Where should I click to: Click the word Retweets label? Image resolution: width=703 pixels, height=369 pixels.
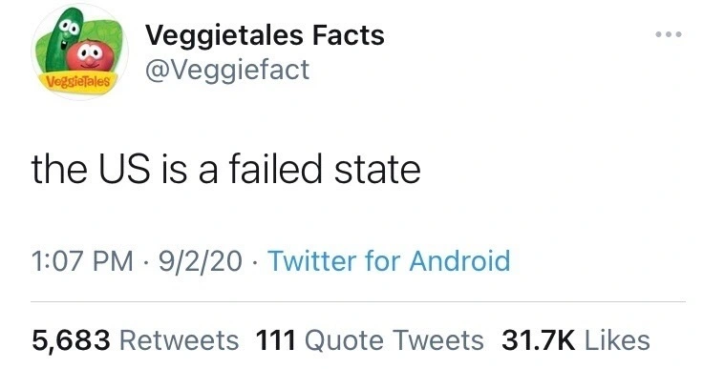(179, 339)
